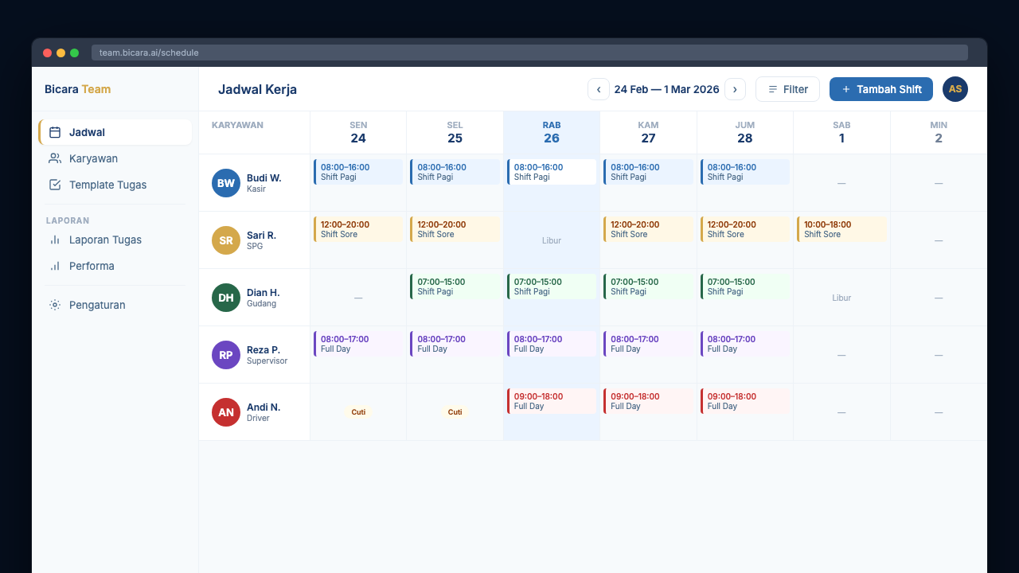
Task: Click the filter lines icon on Filter button
Action: pyautogui.click(x=771, y=89)
